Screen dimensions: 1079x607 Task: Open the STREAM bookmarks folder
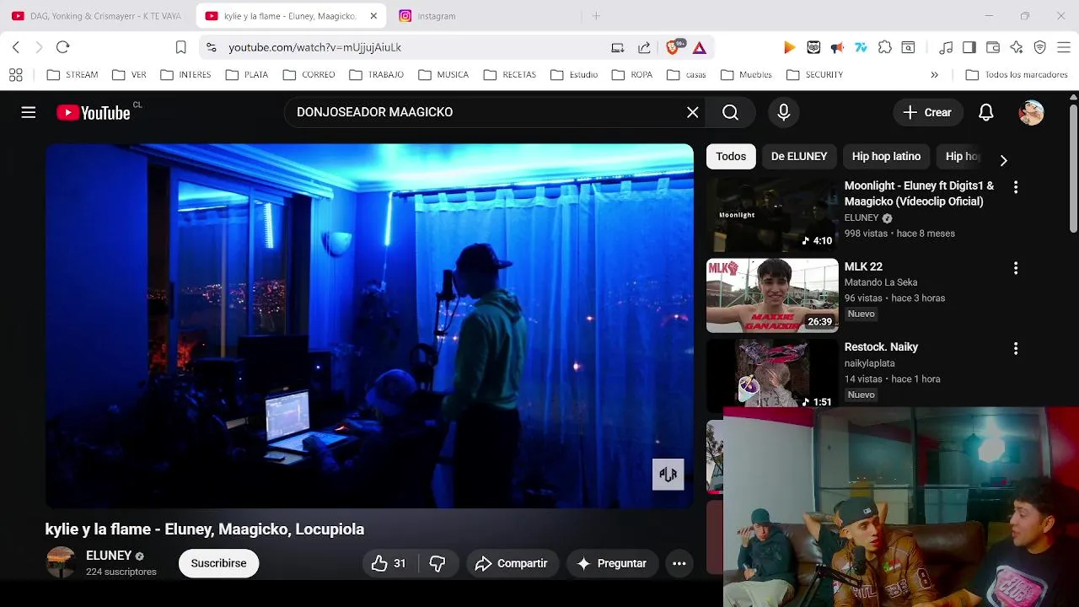(x=72, y=75)
